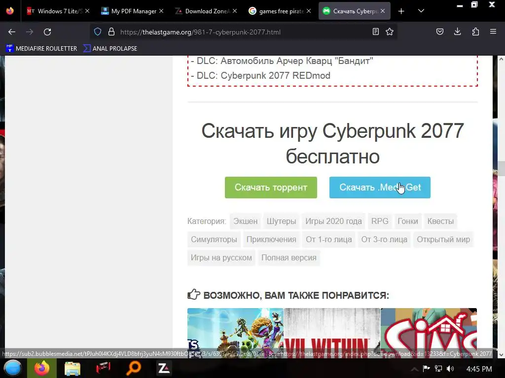Image resolution: width=505 pixels, height=378 pixels.
Task: Open ZoneAlarm Z icon in taskbar
Action: [164, 368]
